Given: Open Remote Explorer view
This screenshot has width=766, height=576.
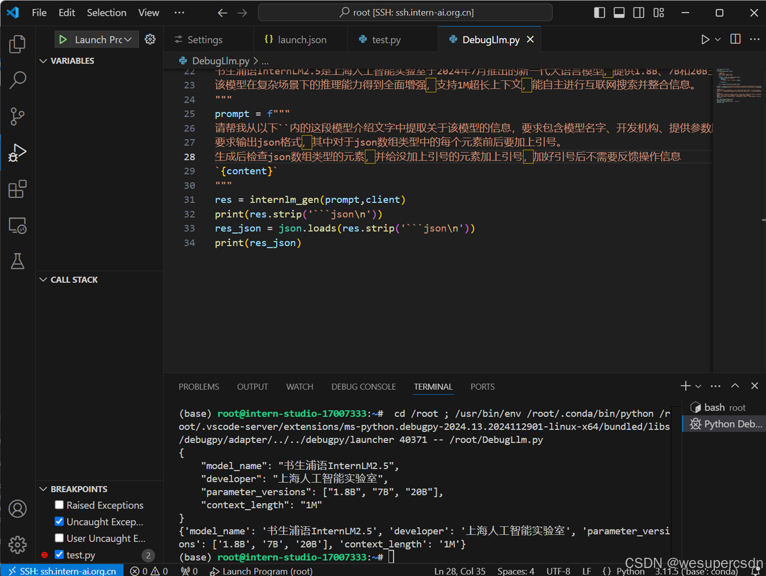Looking at the screenshot, I should pos(18,225).
